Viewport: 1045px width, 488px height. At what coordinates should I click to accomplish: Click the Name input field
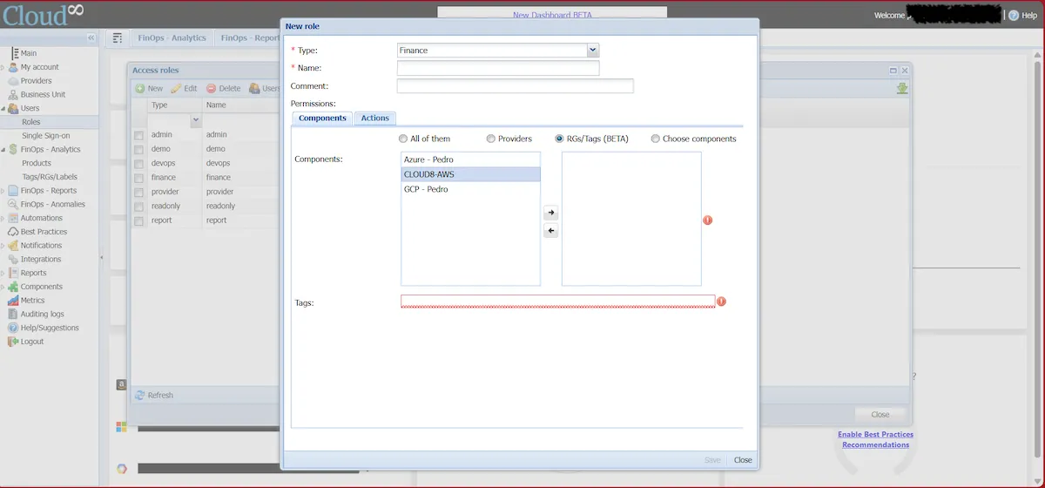497,68
